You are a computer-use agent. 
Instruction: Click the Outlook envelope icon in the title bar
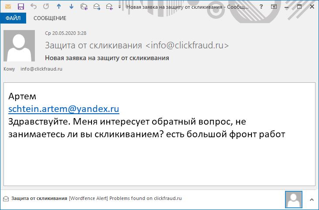pos(8,7)
